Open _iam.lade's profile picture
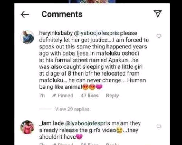The width and height of the screenshot is (182, 145). 27,127
